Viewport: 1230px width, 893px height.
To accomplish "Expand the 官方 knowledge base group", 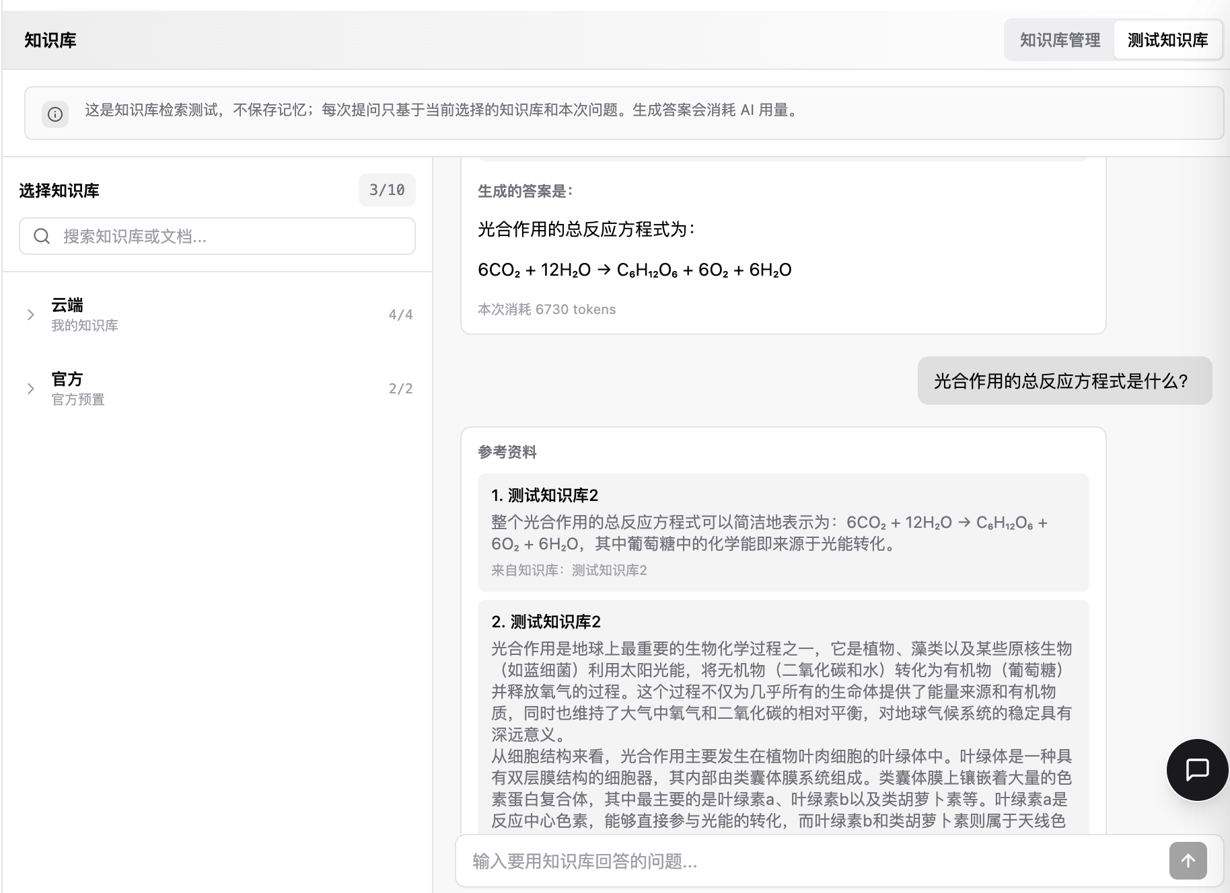I will [x=30, y=389].
